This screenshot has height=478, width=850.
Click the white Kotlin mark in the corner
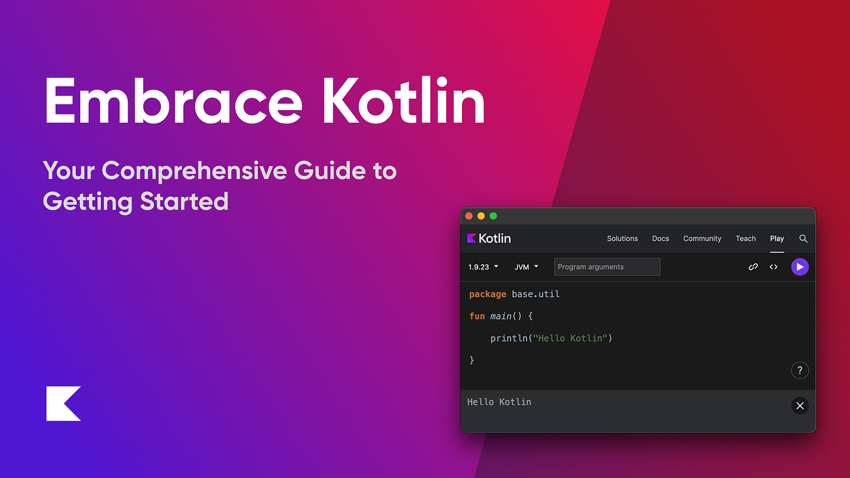(63, 404)
